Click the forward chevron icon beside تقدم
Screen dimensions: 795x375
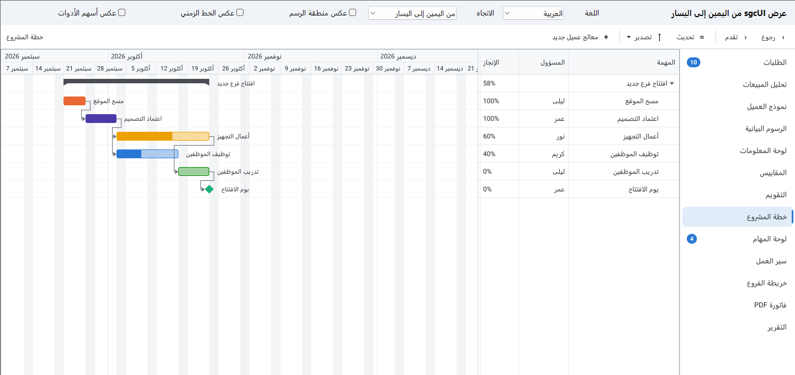[746, 37]
